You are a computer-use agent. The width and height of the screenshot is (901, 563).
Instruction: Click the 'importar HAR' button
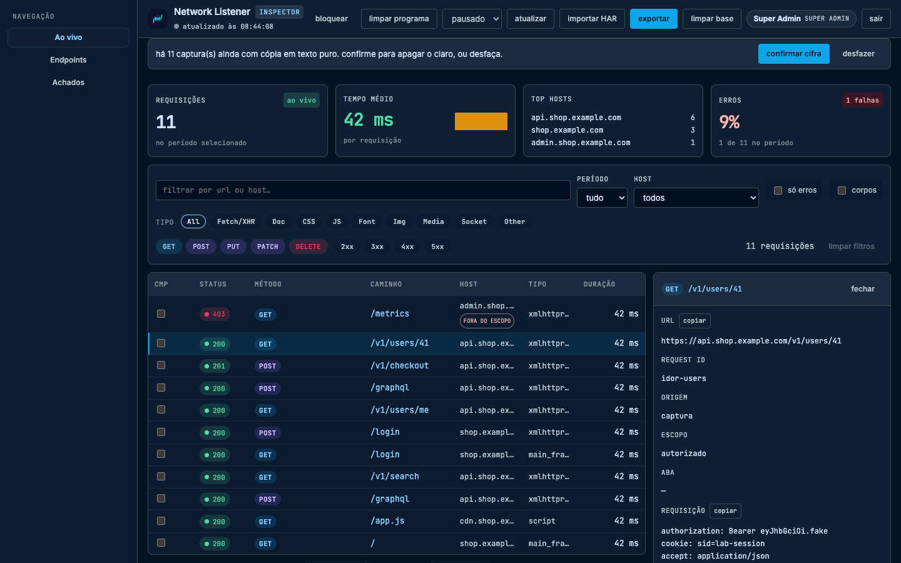592,19
